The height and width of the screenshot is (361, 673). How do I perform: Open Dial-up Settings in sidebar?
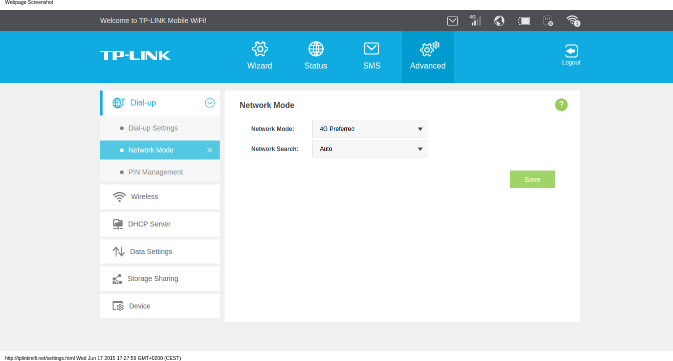(x=153, y=128)
